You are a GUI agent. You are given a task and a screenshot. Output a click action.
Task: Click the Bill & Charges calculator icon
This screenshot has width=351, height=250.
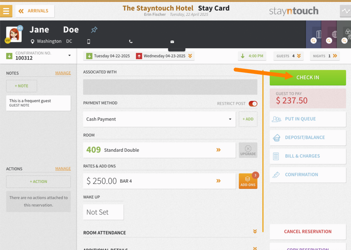click(x=276, y=156)
